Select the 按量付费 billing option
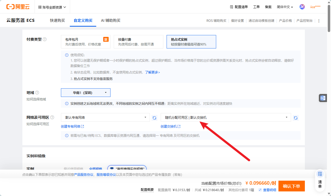The width and height of the screenshot is (331, 196). 139,42
